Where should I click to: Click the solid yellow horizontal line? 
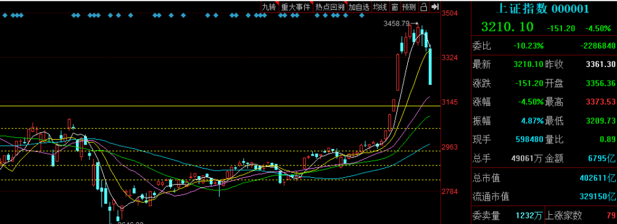click(220, 106)
